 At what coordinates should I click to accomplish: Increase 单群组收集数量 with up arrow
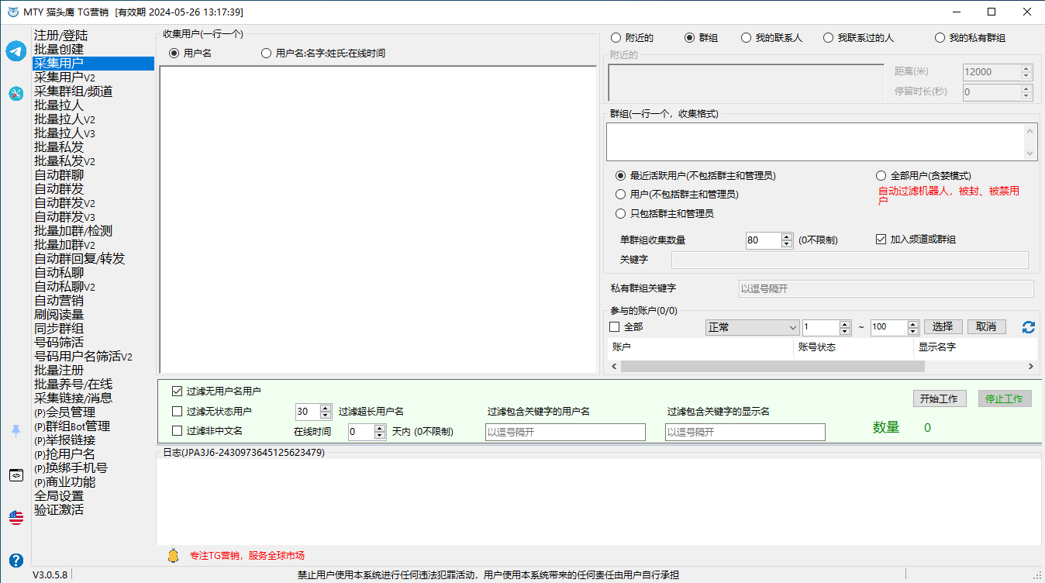(787, 236)
